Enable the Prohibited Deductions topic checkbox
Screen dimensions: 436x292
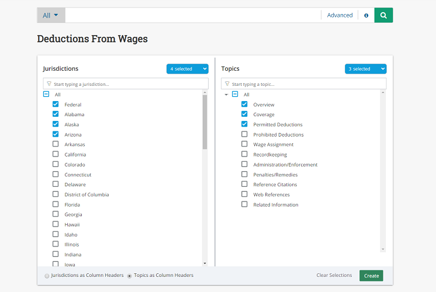click(244, 134)
